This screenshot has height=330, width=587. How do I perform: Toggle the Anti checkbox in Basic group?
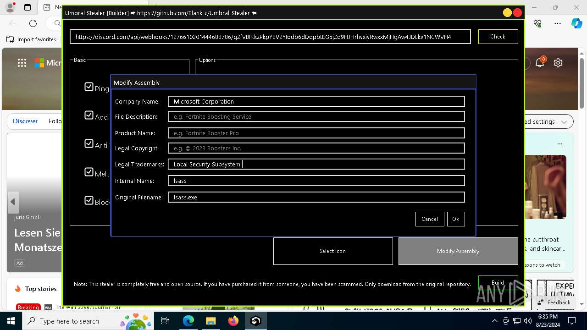tap(89, 143)
